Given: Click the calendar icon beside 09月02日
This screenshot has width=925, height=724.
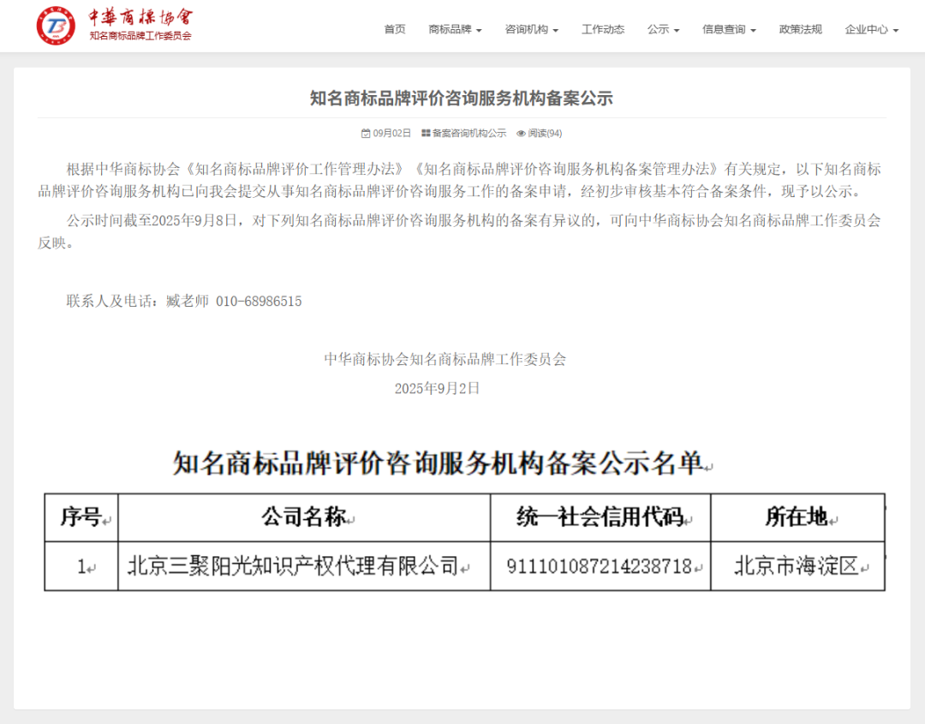Looking at the screenshot, I should (x=366, y=134).
